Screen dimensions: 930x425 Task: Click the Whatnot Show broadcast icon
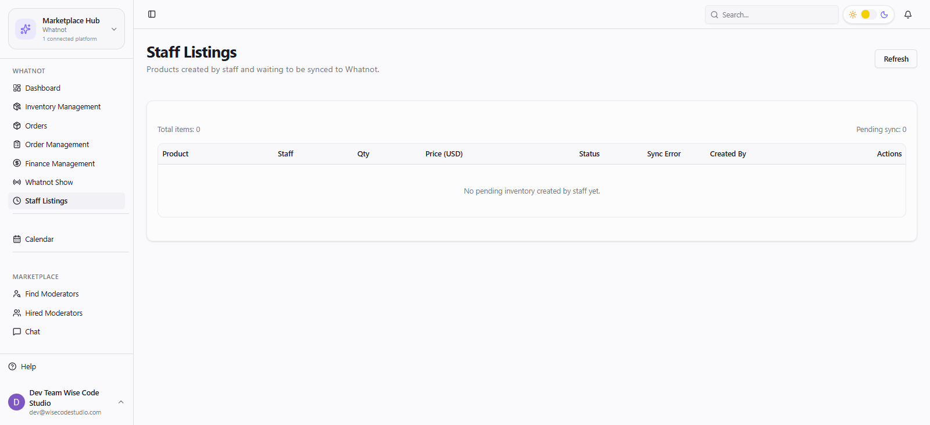[x=17, y=182]
